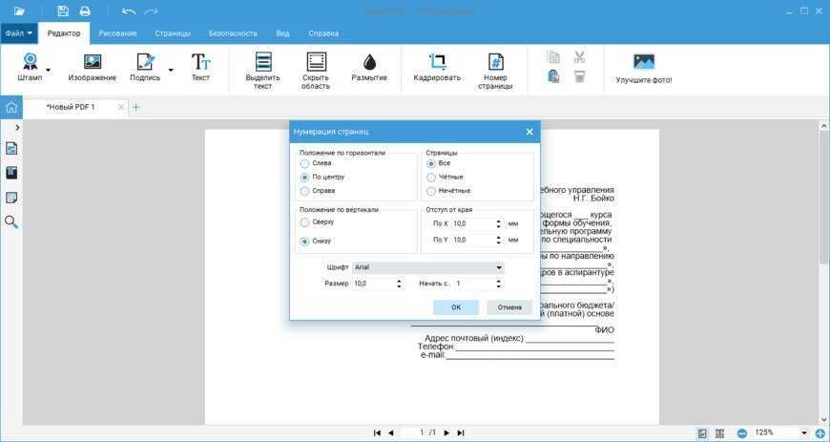Click the Скрыть область icon
The width and height of the screenshot is (830, 442).
(x=316, y=63)
